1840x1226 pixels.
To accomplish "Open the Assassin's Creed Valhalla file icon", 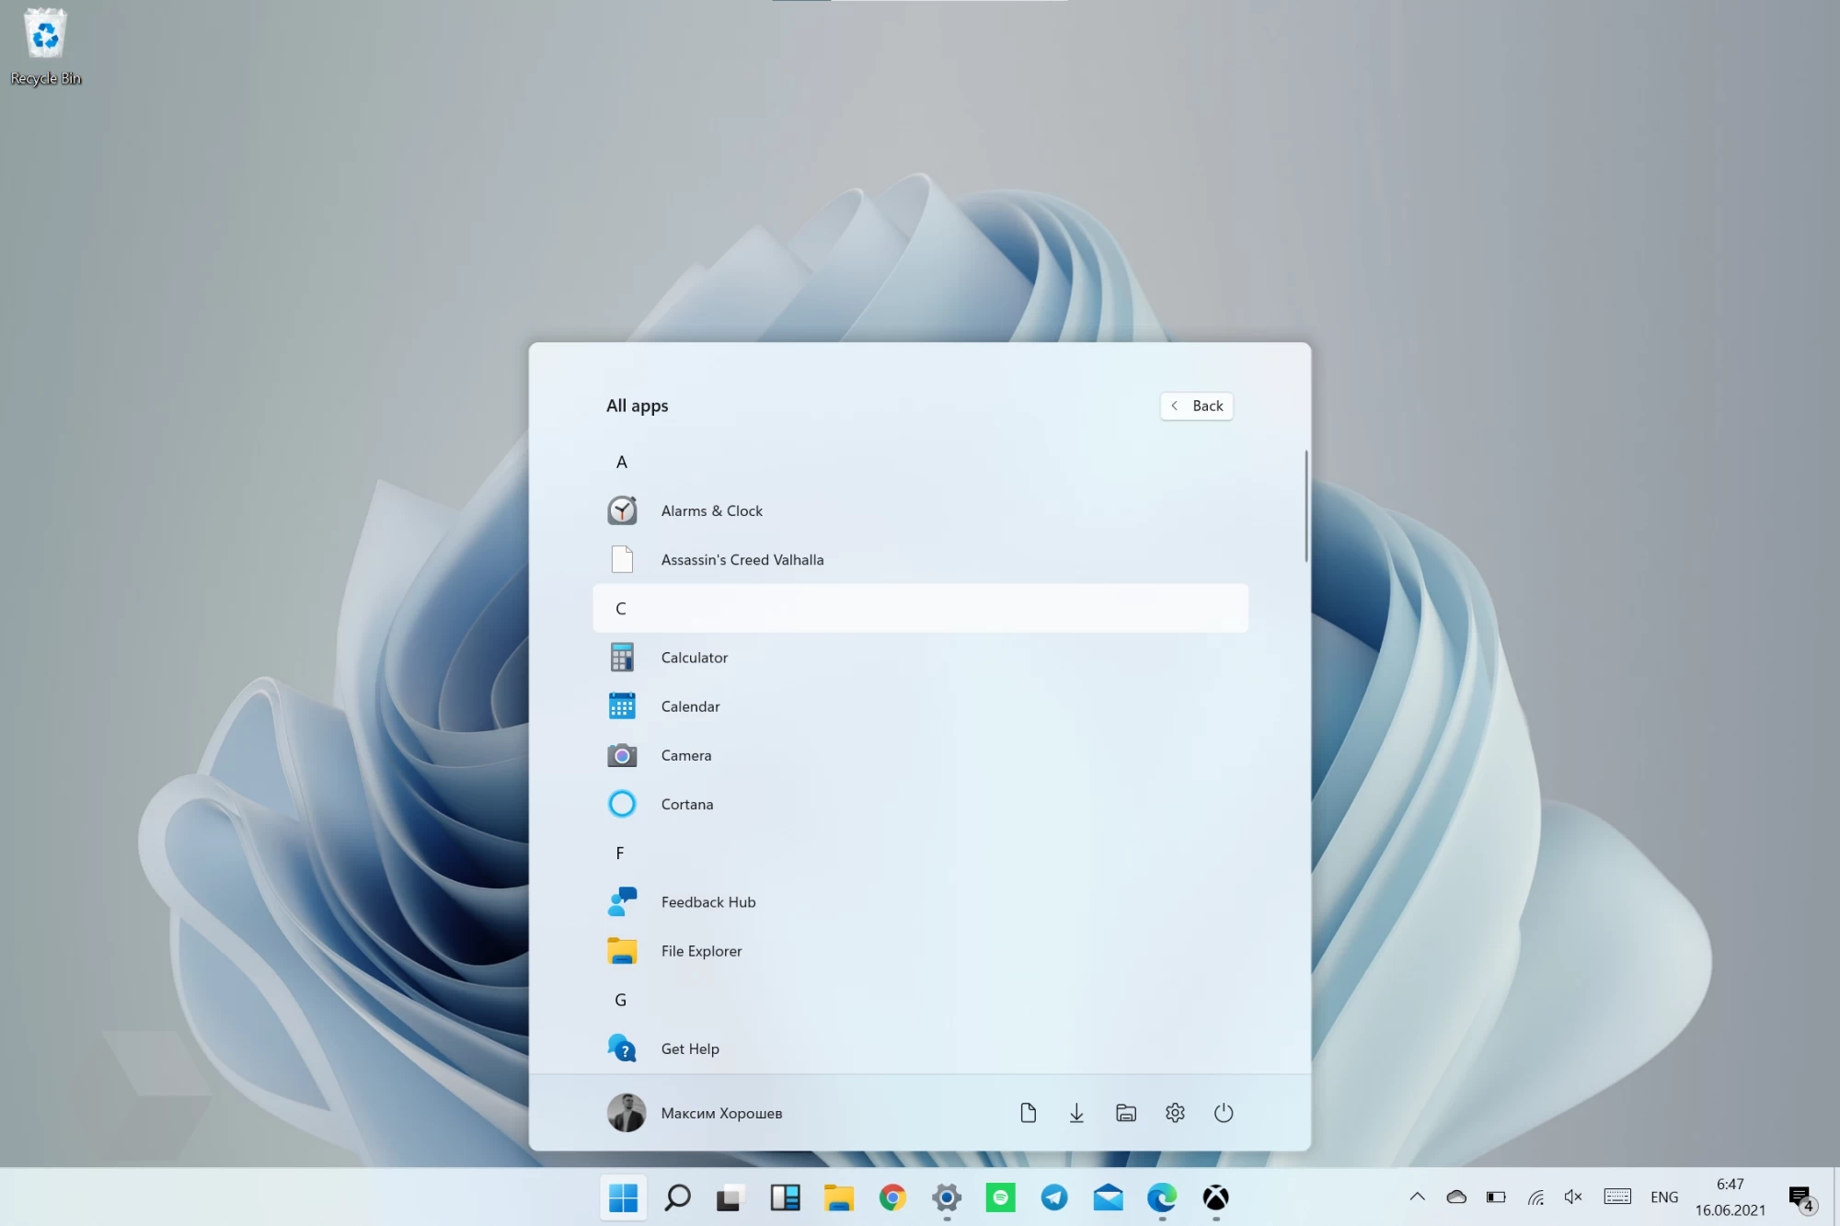I will pyautogui.click(x=622, y=559).
